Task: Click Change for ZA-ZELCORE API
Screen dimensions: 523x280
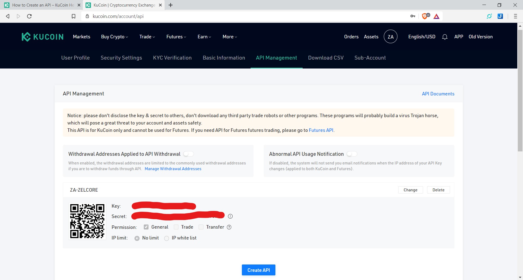Action: click(411, 190)
